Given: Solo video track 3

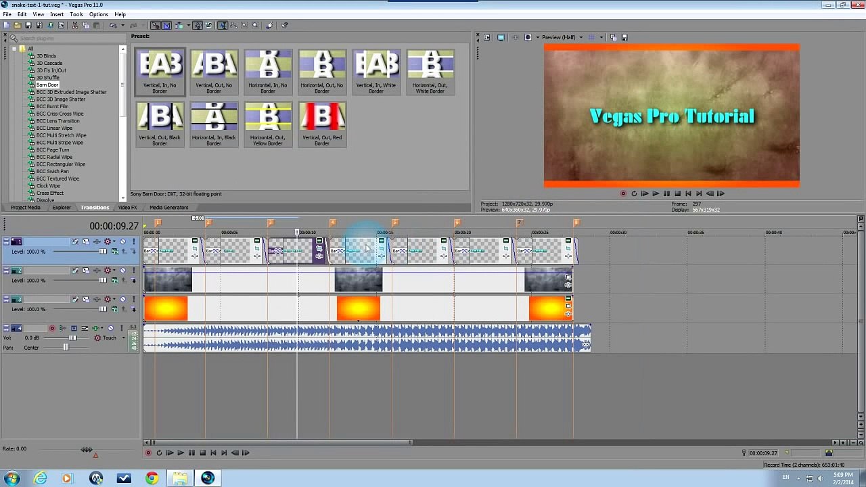Looking at the screenshot, I should [133, 299].
